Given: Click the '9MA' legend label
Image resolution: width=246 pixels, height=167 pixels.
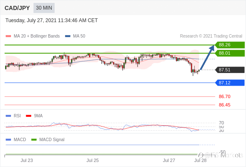Looking at the screenshot, I should pos(38,116).
